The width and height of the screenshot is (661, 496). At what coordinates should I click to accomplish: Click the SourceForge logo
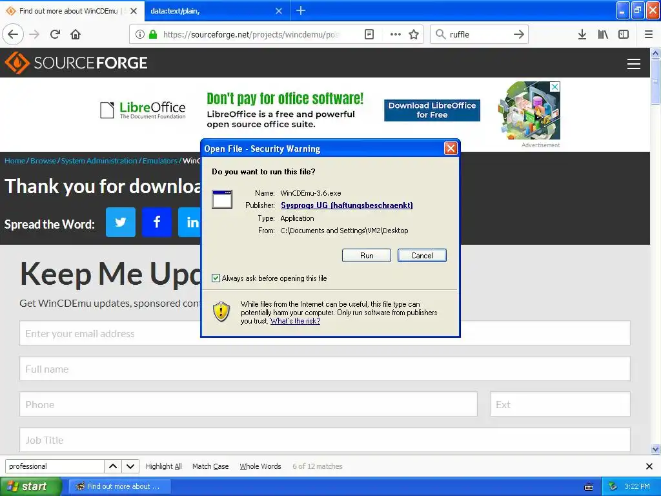click(76, 63)
